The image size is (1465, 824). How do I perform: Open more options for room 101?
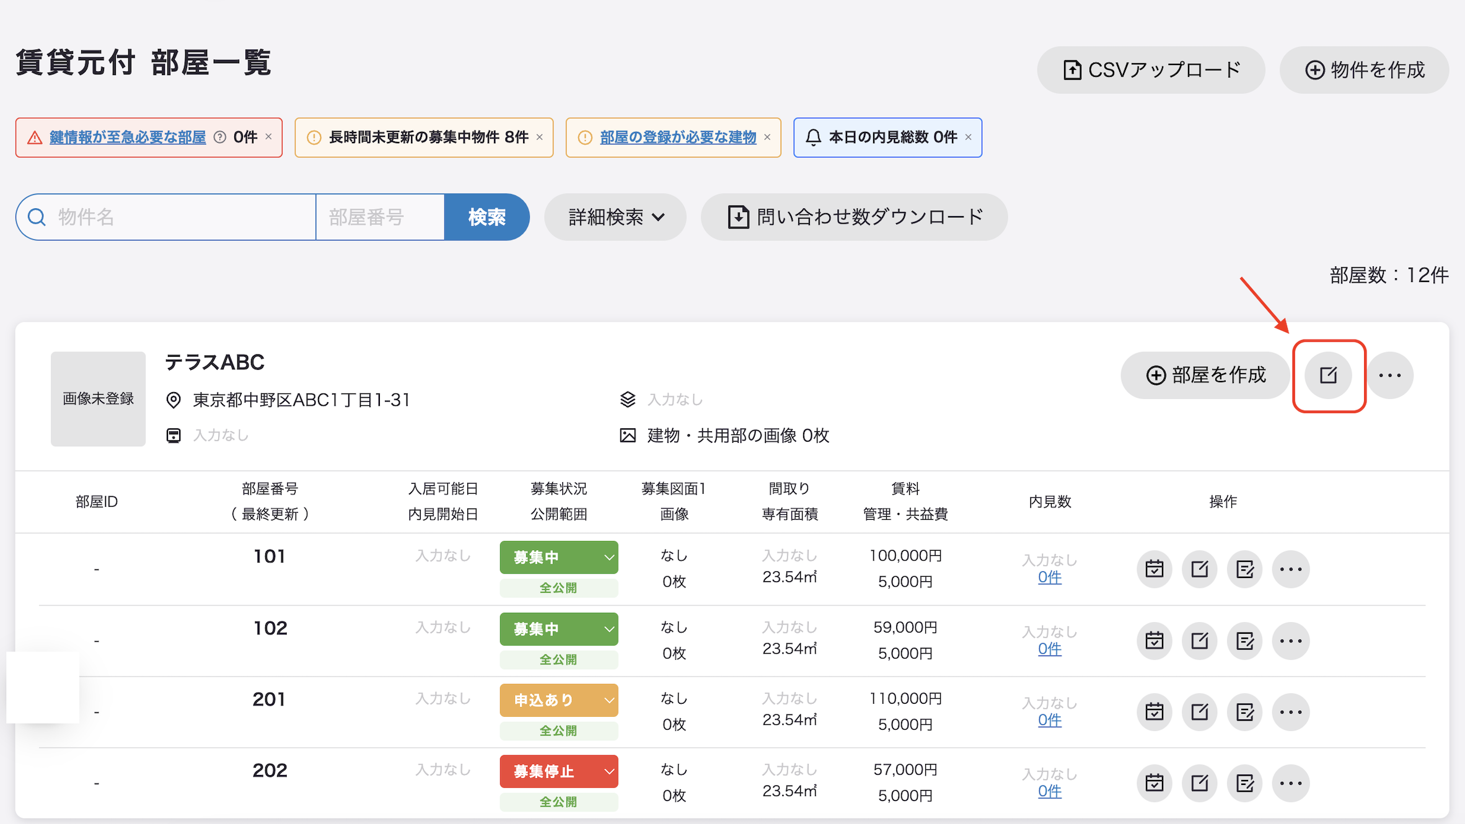pos(1291,569)
